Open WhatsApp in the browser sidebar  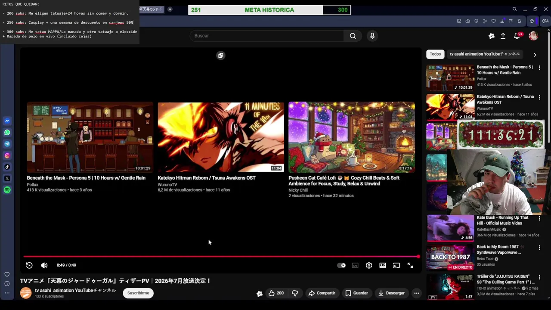tap(7, 133)
